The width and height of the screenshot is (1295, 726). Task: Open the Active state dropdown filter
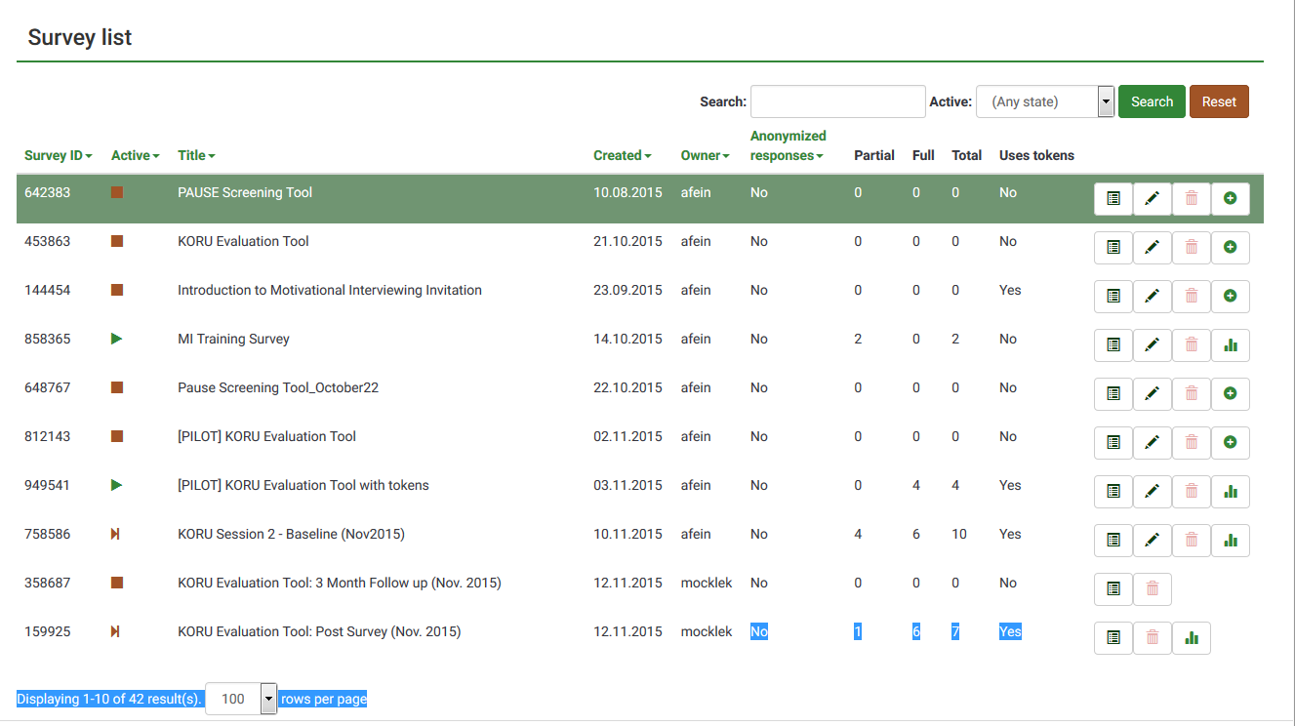click(1045, 101)
